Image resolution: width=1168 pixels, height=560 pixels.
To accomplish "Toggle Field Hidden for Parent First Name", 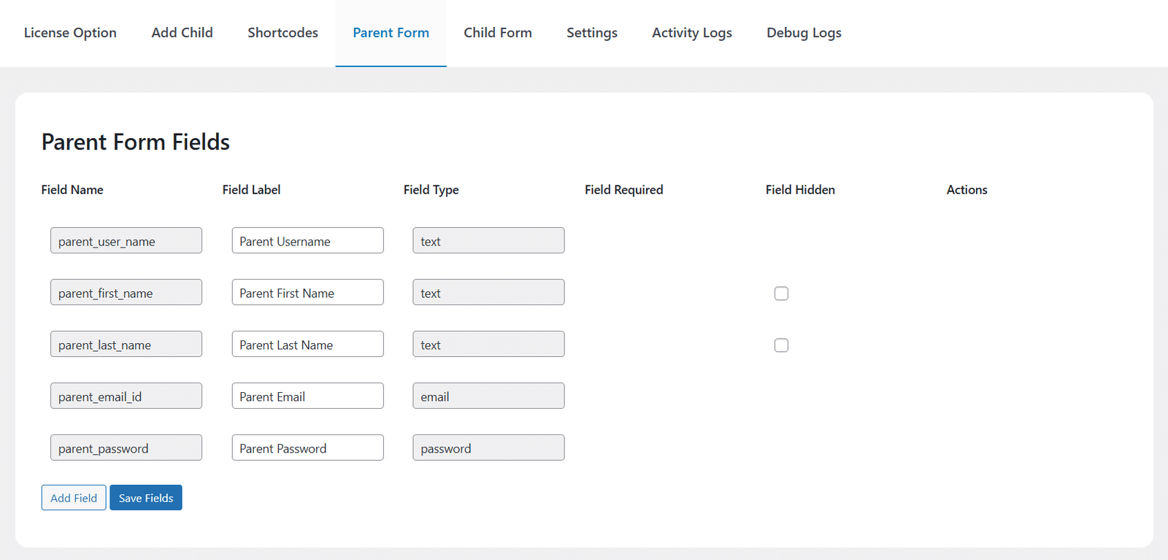I will click(781, 294).
